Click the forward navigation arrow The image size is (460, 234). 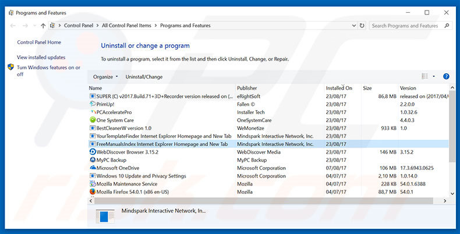tap(25, 26)
